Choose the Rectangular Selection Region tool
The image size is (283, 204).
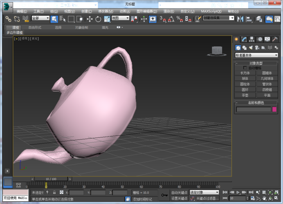71,19
